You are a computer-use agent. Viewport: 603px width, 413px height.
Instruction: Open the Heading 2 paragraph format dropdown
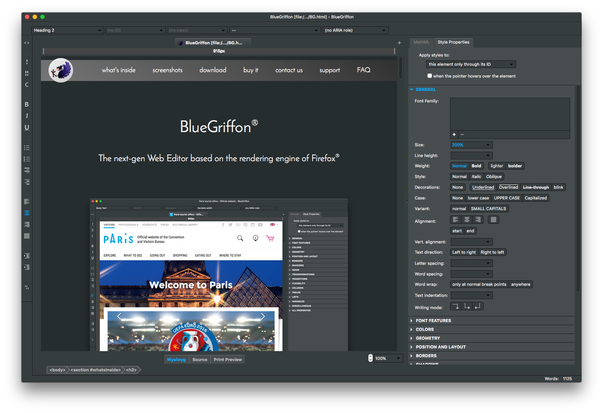point(67,30)
